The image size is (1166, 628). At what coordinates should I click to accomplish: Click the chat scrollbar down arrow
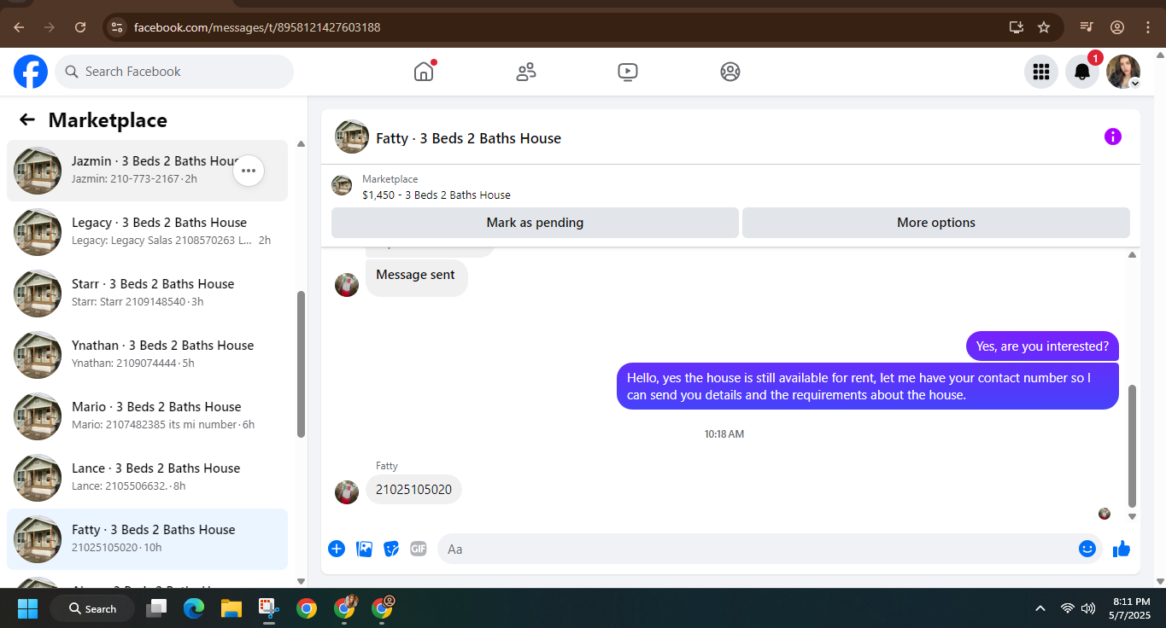[x=1133, y=516]
